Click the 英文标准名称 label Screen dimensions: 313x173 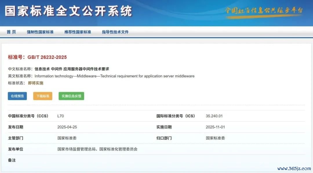click(x=20, y=76)
